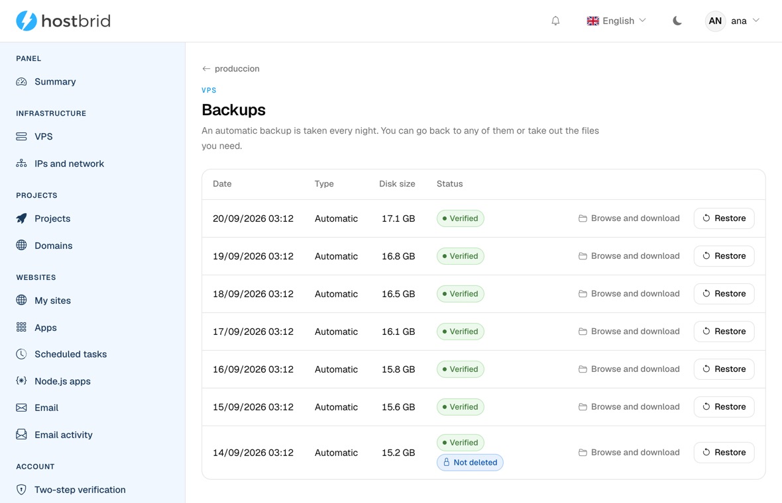The width and height of the screenshot is (782, 503).
Task: Go back to produccion
Action: (231, 69)
